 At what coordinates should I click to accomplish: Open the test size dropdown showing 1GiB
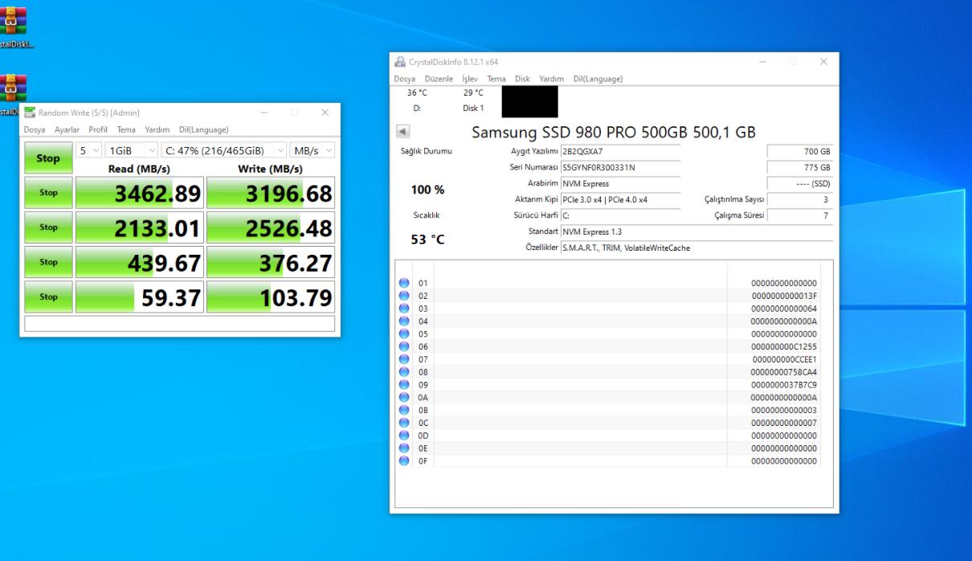click(x=131, y=150)
